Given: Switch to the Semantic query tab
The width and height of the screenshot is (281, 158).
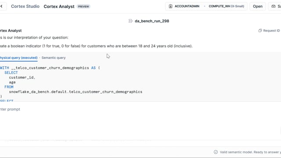Looking at the screenshot, I should pos(54,57).
